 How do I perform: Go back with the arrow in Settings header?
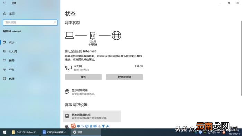4,3
